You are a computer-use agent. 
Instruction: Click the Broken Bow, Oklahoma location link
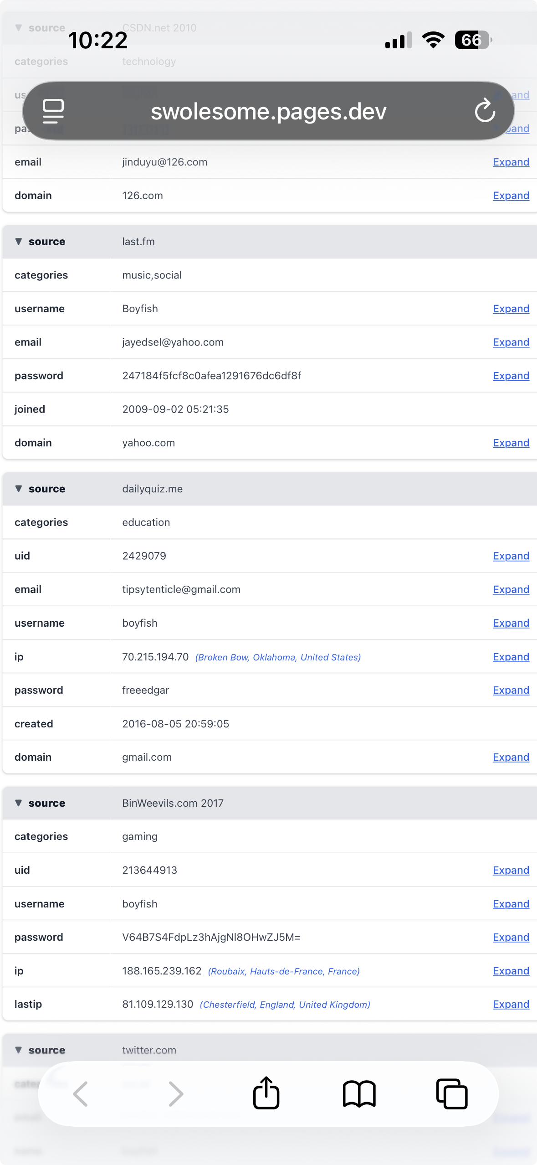click(278, 657)
